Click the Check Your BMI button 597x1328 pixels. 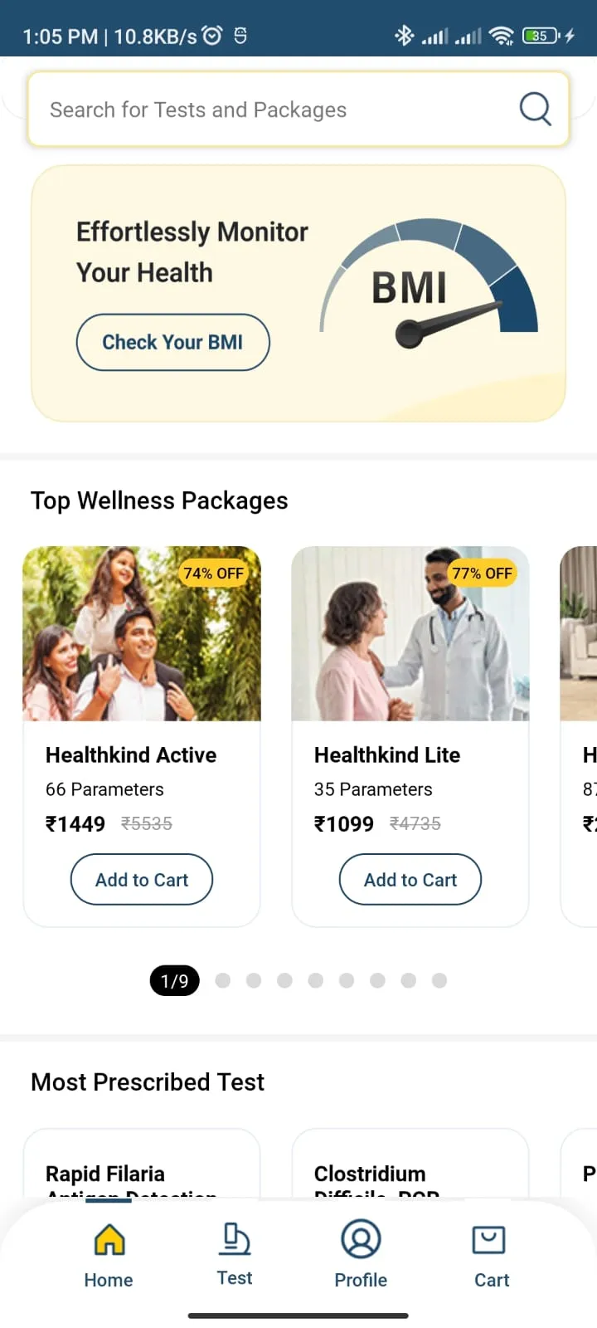pos(172,342)
